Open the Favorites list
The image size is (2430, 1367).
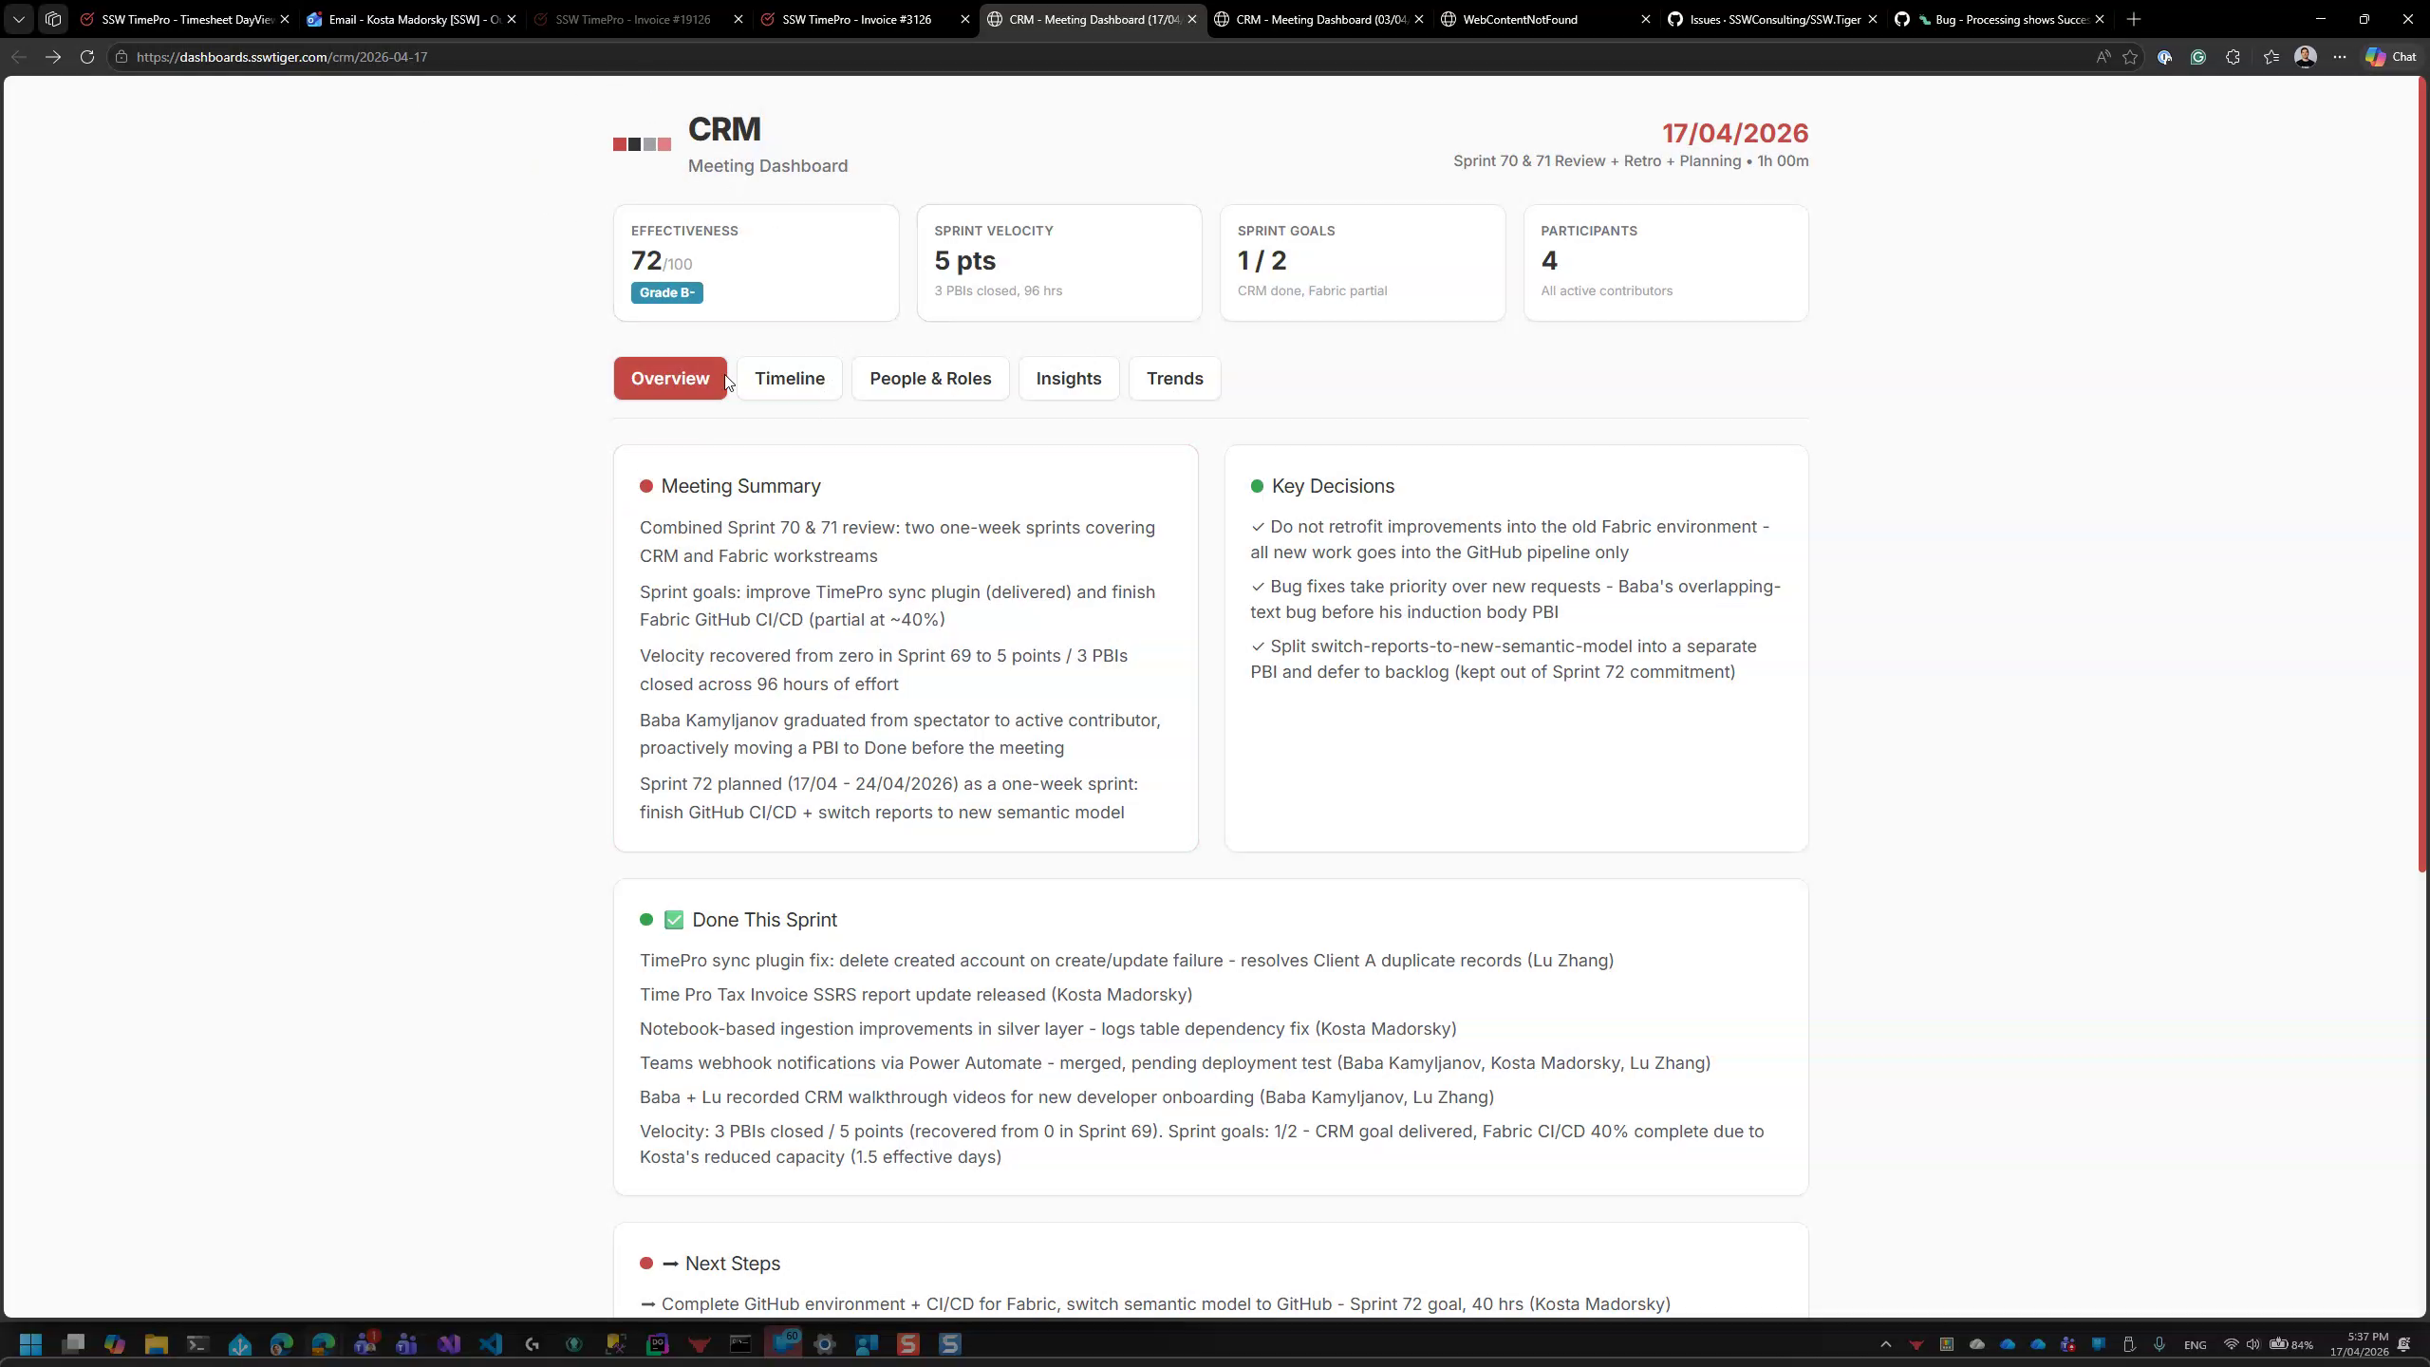point(2271,57)
